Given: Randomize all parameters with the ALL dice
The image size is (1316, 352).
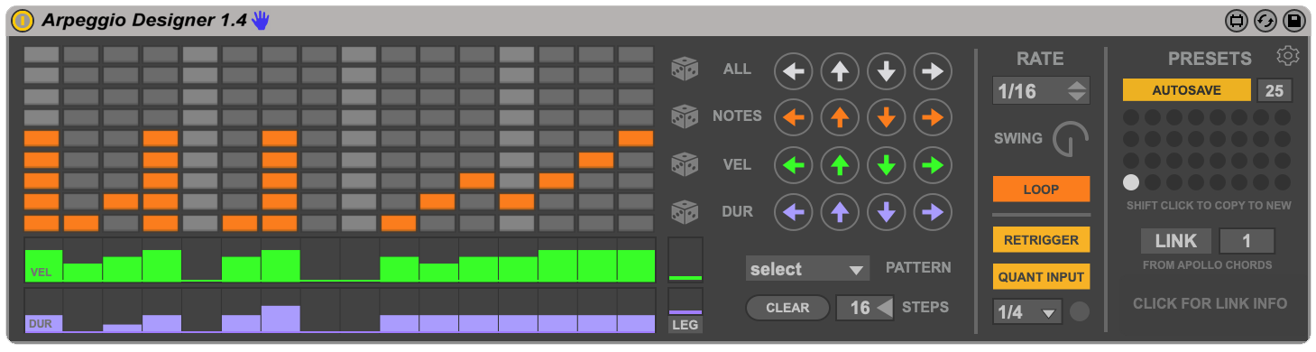Looking at the screenshot, I should coord(685,69).
